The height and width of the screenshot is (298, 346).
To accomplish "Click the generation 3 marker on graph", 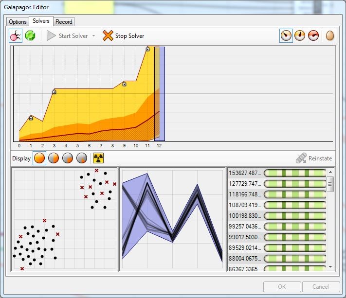I will [x=55, y=92].
